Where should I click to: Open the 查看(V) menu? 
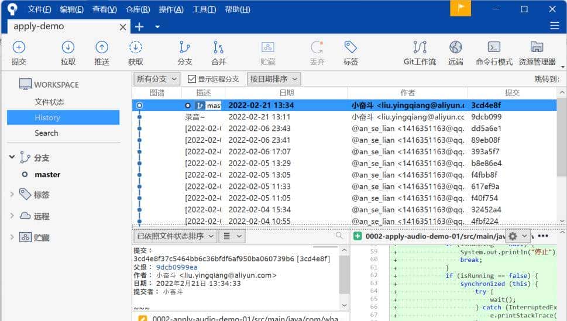(105, 9)
